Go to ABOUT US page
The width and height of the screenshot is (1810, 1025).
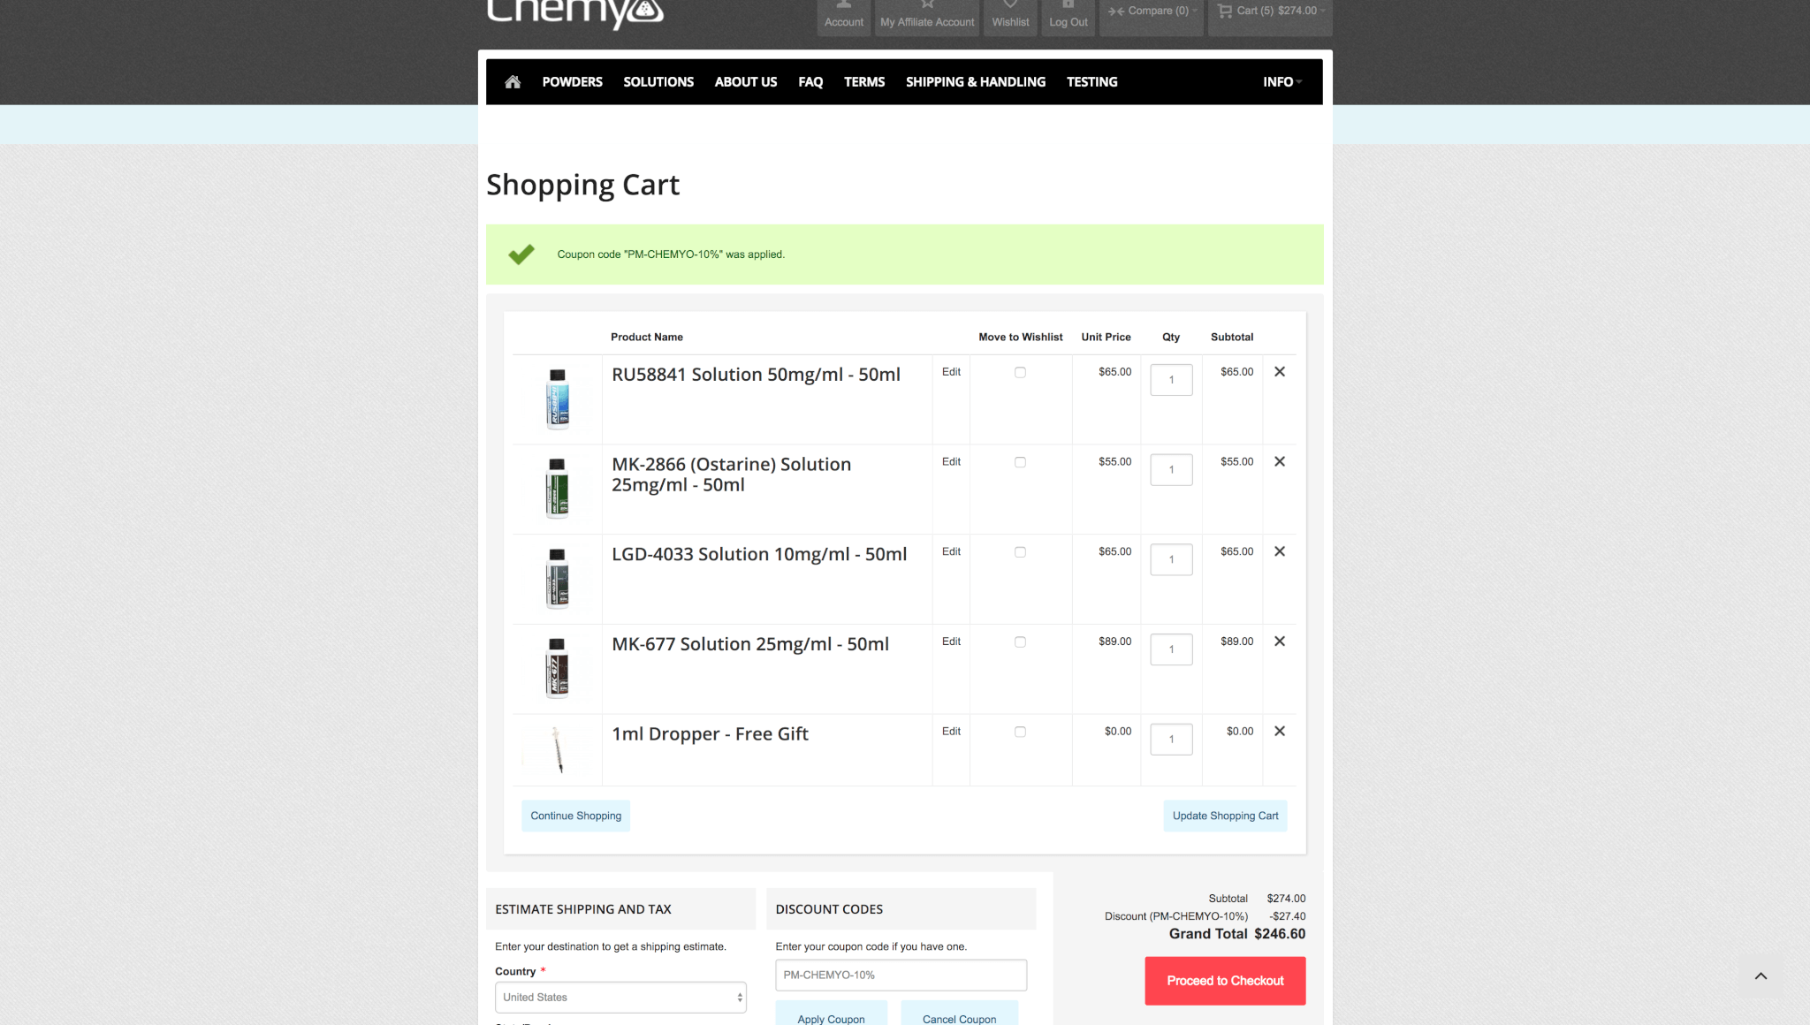746,81
